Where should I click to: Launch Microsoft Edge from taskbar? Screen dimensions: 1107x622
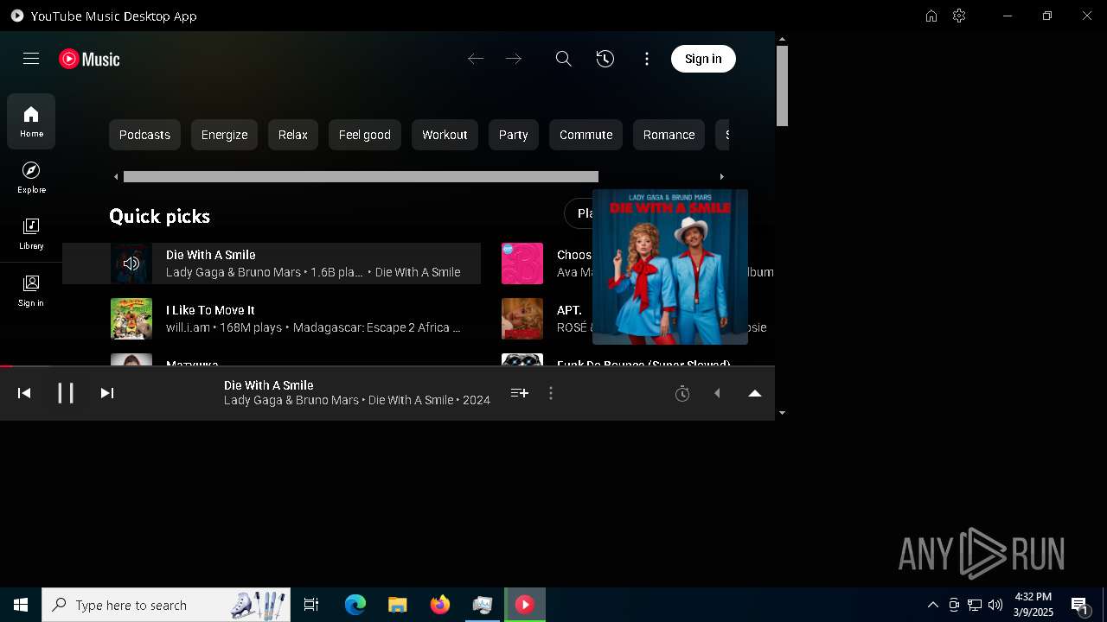(x=355, y=605)
